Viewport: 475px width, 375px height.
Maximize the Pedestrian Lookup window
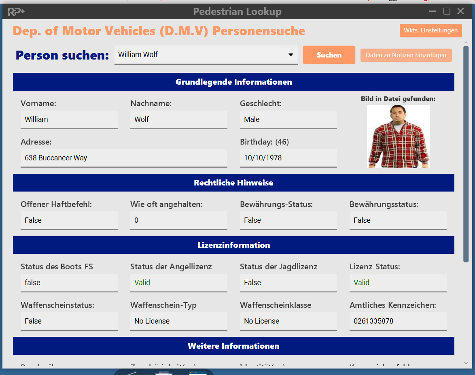447,11
